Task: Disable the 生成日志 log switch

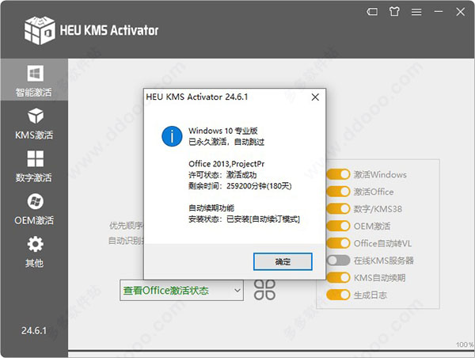Action: pos(338,295)
